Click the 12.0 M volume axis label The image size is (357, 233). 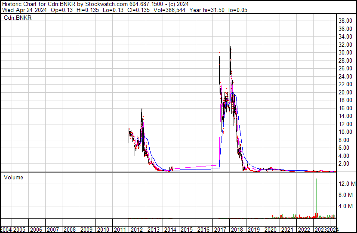coord(347,184)
